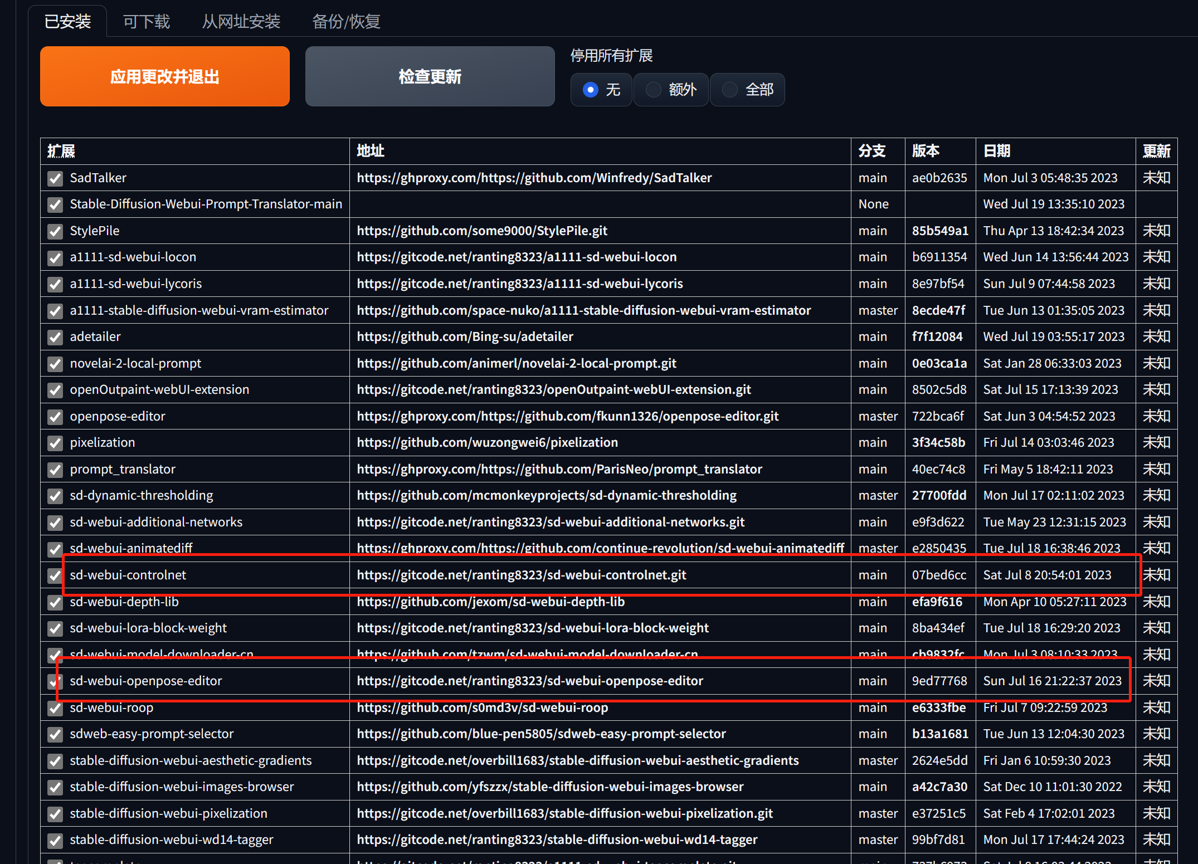Disable the sd-webui-depth-lib checkbox
Screen dimensions: 1198x864
coord(55,602)
